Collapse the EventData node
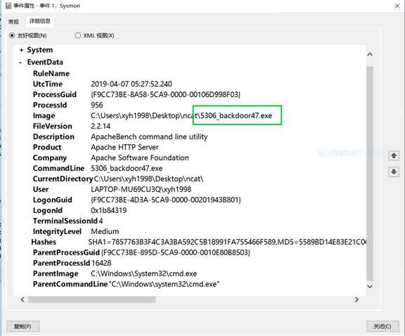Viewport: 405px width, 336px height. click(20, 63)
